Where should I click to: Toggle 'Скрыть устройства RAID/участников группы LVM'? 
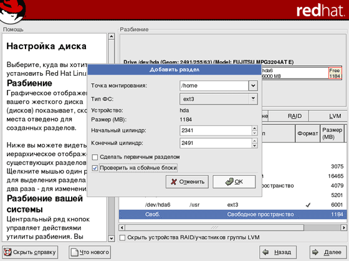[122, 237]
